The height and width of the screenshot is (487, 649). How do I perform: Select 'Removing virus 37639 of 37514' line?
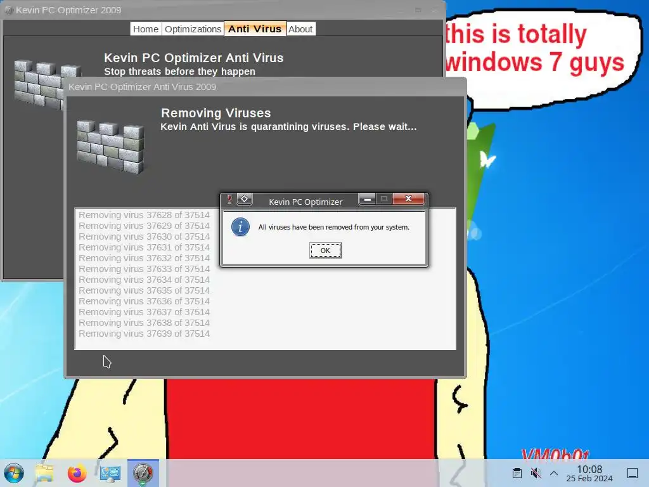click(x=144, y=334)
